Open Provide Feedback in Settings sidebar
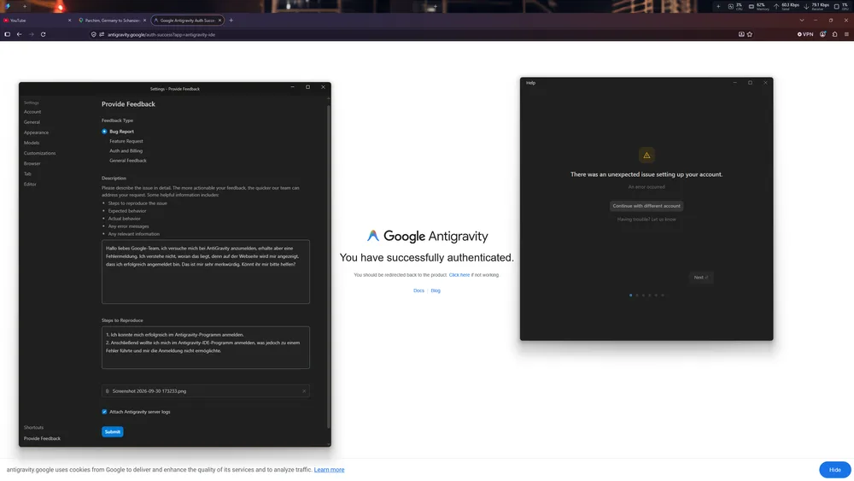Viewport: 854px width, 481px height. (42, 438)
